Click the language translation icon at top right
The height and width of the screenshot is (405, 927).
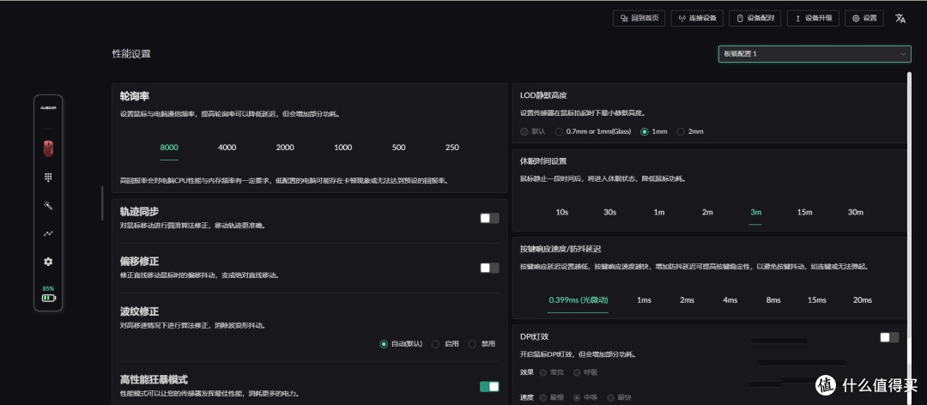900,18
